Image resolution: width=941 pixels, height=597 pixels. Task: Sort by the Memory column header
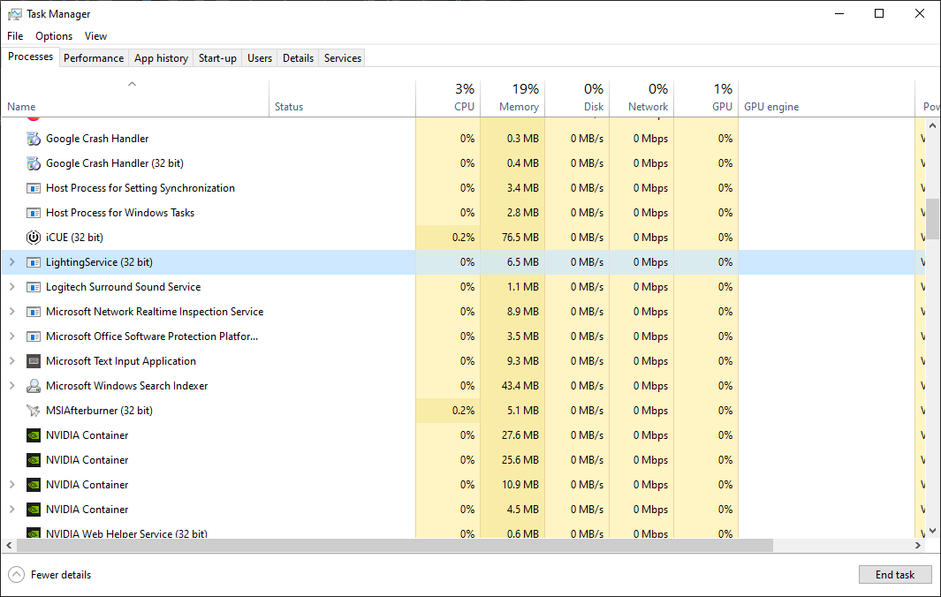click(512, 98)
